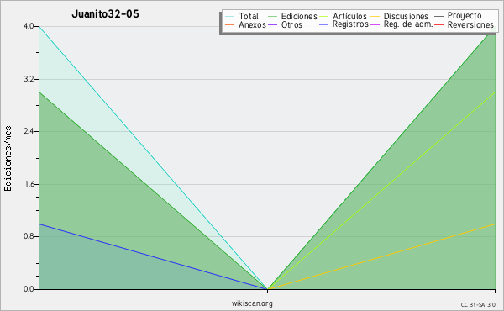Select the Artículos legend entry
Screen dimensions: 504x311
click(349, 16)
